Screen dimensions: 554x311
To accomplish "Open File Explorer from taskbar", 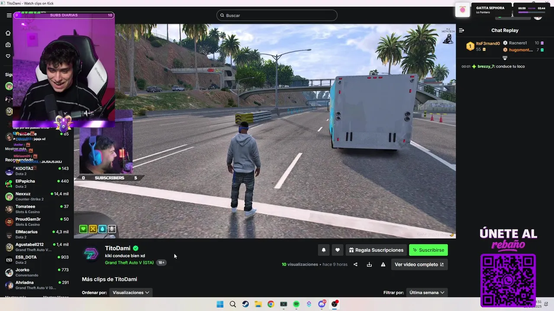I will 258,304.
